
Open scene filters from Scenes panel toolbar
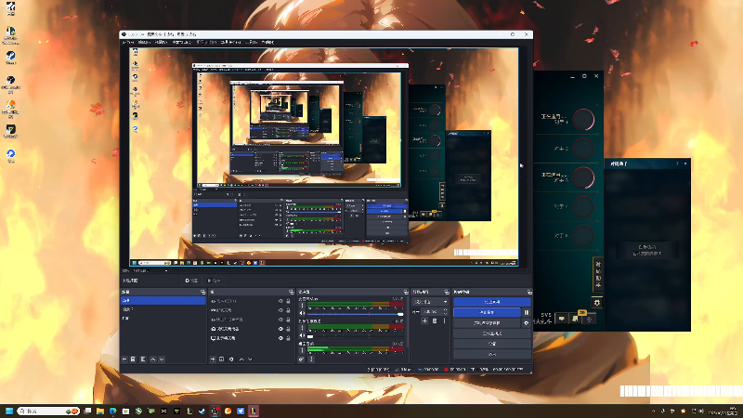tap(143, 359)
